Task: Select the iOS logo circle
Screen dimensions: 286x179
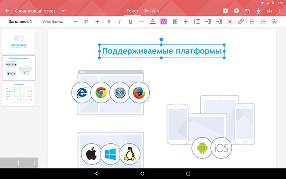Action: pos(222,148)
